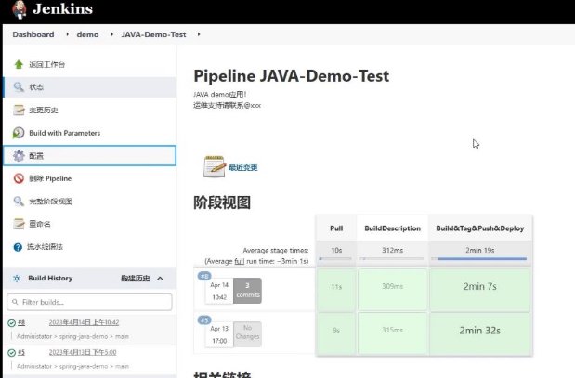Click the 3 commits box for build #8

[247, 291]
